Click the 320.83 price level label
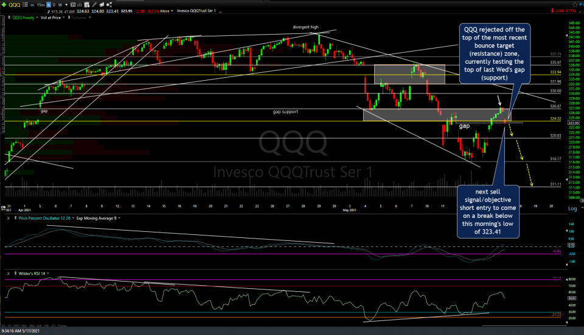 (555, 136)
